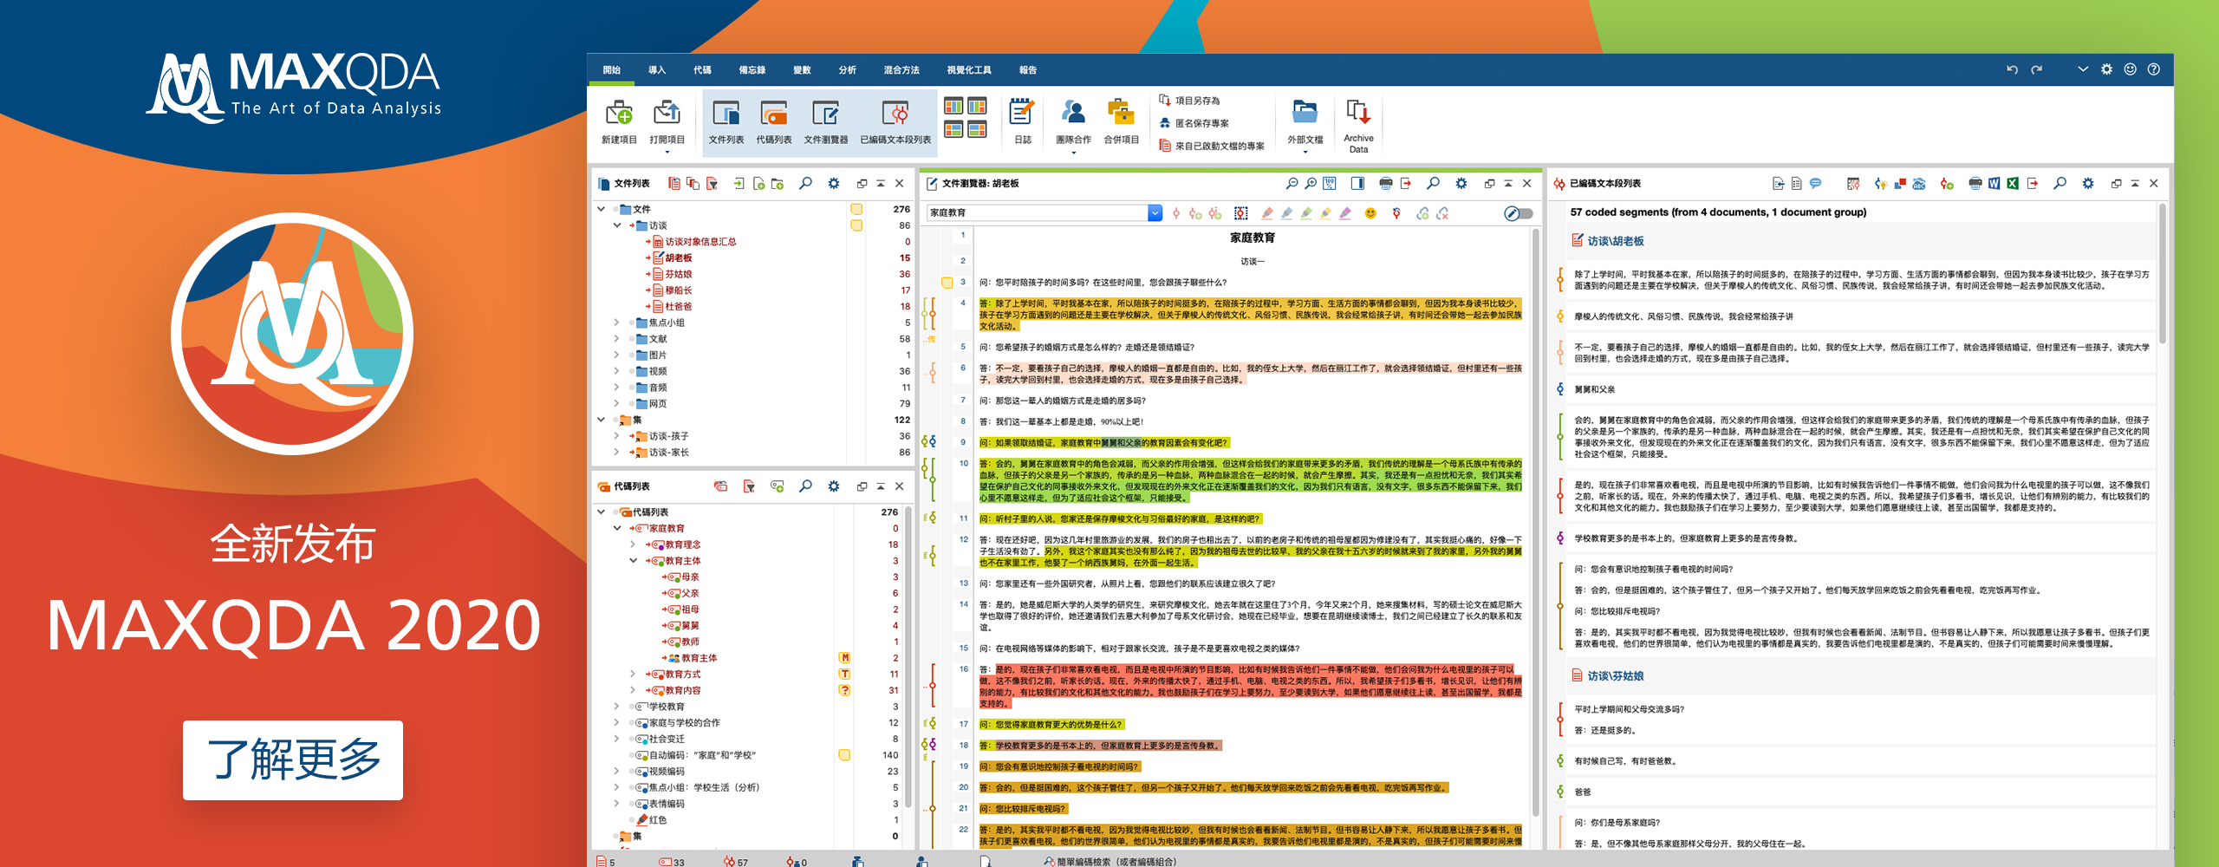Switch to the 混合方法 ribbon tab

coord(901,70)
